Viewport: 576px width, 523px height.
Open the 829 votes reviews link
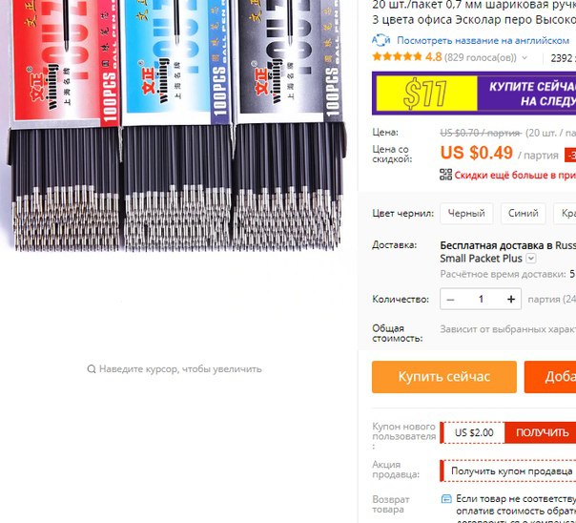point(480,57)
